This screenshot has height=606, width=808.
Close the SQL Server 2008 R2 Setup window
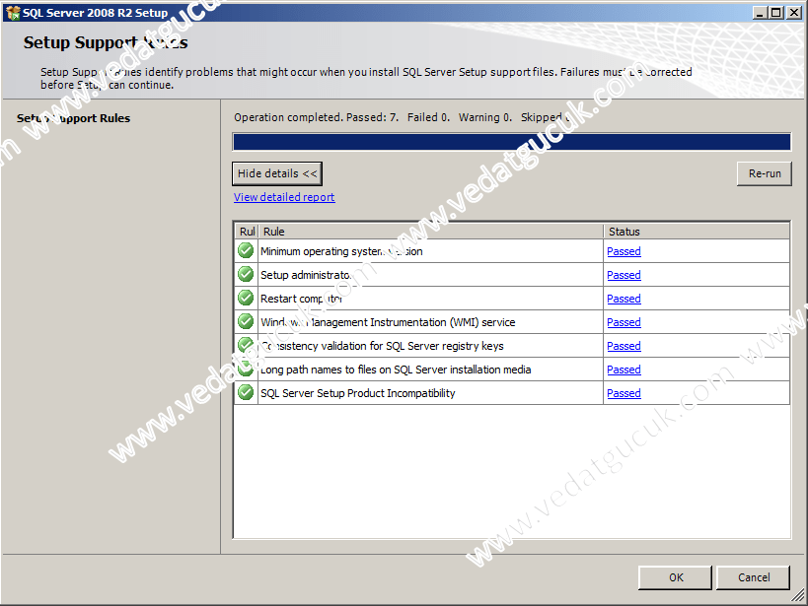(794, 13)
